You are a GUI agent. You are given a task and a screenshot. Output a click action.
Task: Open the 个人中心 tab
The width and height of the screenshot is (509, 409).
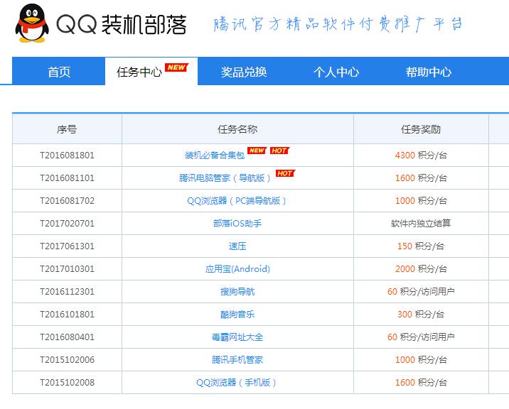click(336, 71)
